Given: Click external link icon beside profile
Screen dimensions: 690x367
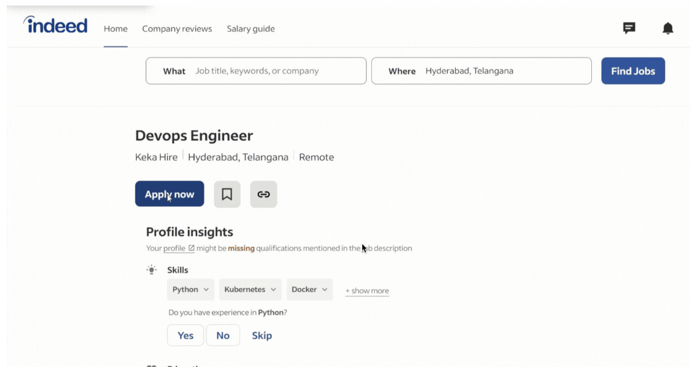Looking at the screenshot, I should coord(192,249).
